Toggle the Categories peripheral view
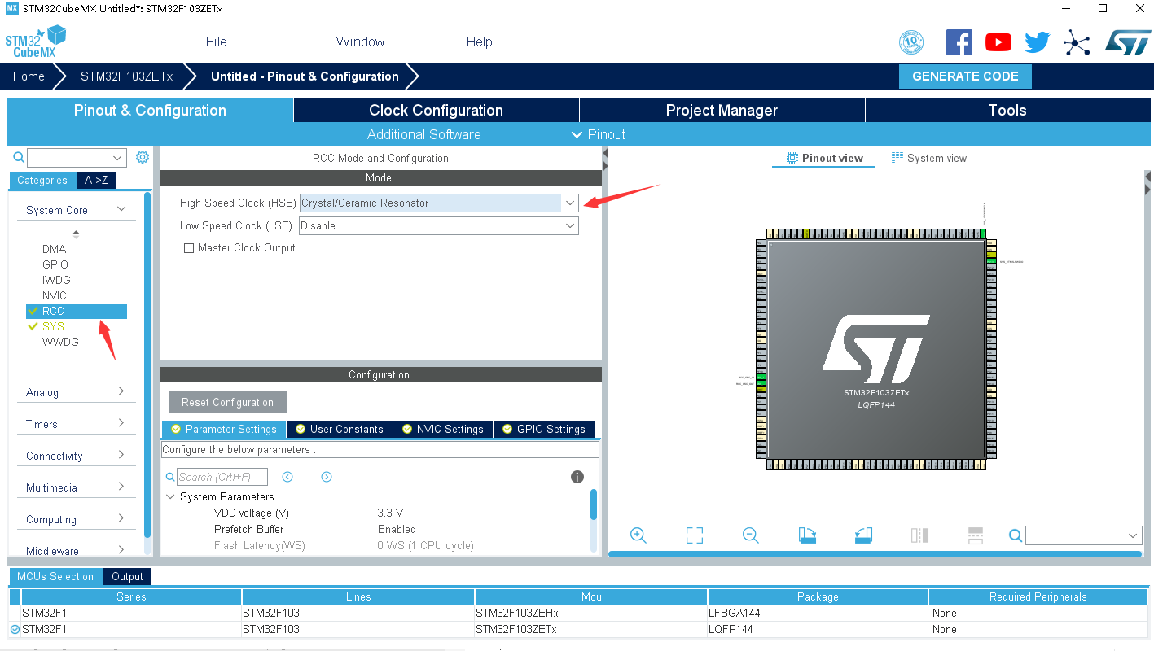The width and height of the screenshot is (1154, 651). pyautogui.click(x=42, y=180)
